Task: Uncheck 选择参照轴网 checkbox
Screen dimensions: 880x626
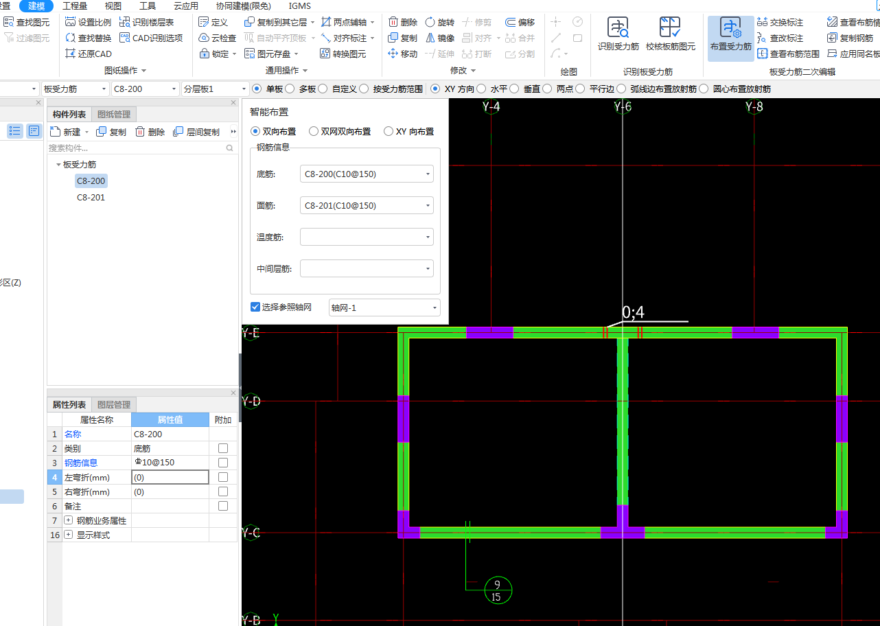Action: 255,308
